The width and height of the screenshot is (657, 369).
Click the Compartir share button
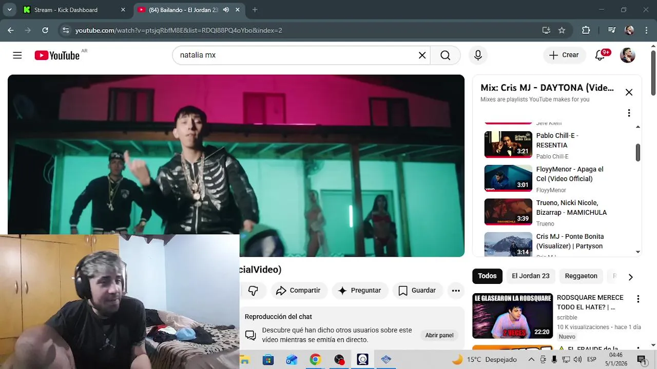click(x=298, y=291)
